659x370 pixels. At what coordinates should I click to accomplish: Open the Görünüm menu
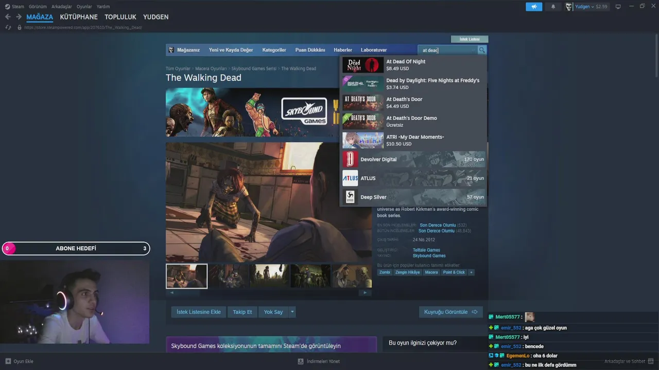click(38, 7)
